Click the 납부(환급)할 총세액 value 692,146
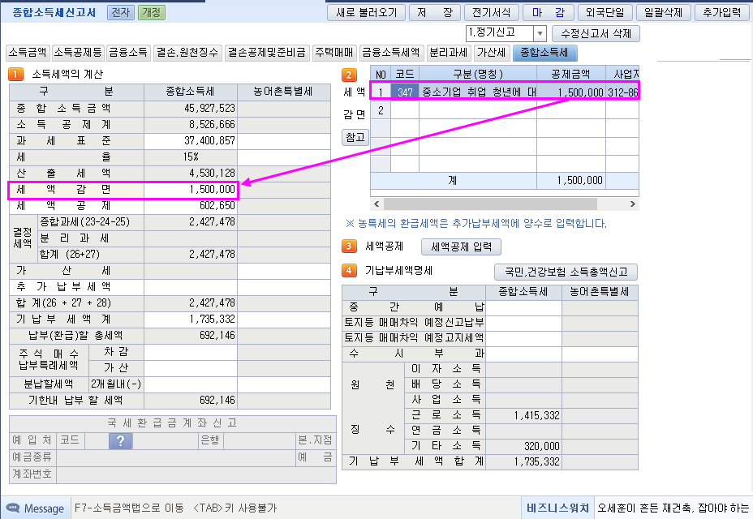Image resolution: width=753 pixels, height=519 pixels. [191, 335]
